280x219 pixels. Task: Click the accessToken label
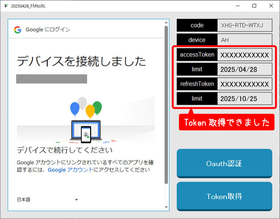coord(197,55)
